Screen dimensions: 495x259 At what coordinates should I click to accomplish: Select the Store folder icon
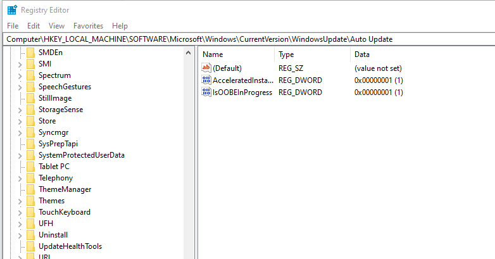tap(30, 121)
